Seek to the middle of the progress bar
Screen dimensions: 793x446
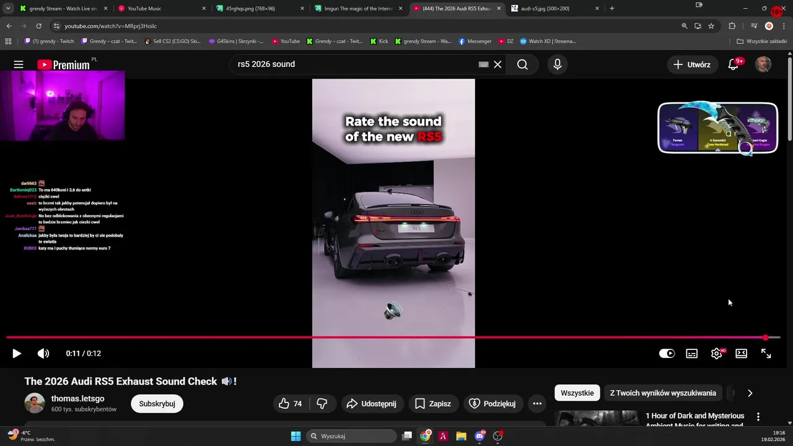[x=393, y=338]
